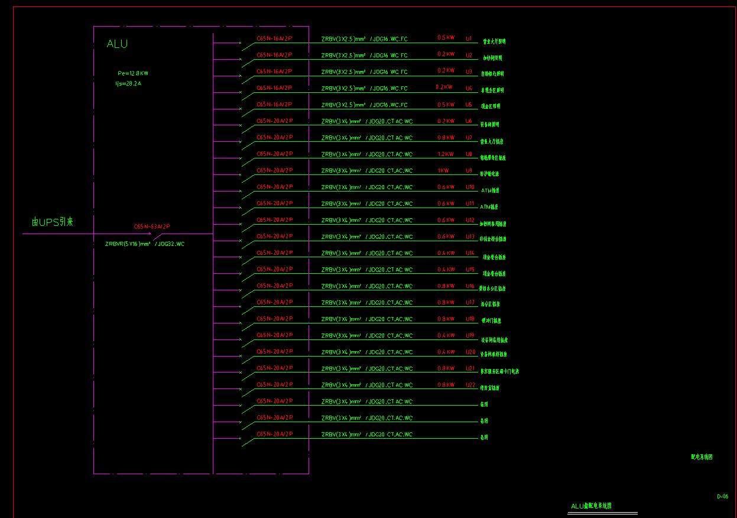Select the Ijs=28.2A current label

pyautogui.click(x=128, y=83)
